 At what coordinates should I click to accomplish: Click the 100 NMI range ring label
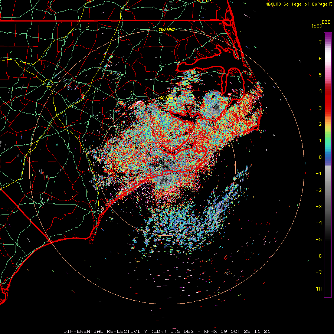coord(167,29)
